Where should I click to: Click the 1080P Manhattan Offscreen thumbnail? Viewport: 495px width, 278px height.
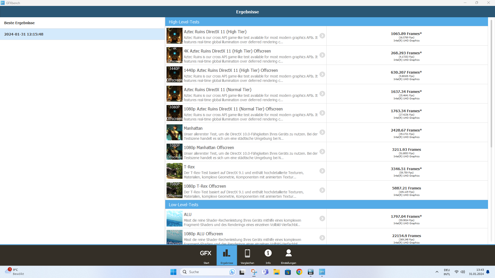175,152
